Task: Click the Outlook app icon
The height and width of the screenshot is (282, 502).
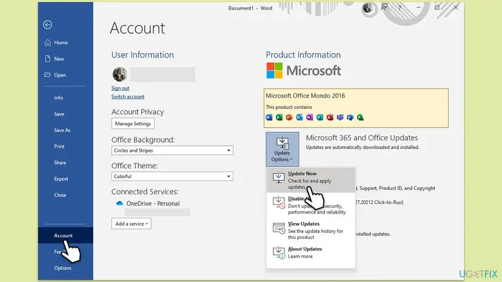Action: (300, 117)
